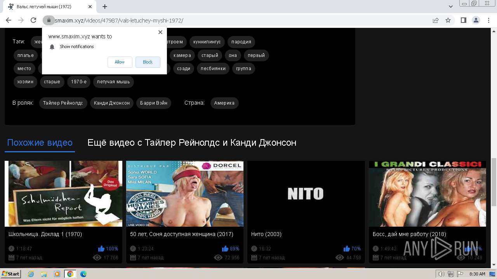Click the views eye icon beside 44 758

click(x=340, y=258)
